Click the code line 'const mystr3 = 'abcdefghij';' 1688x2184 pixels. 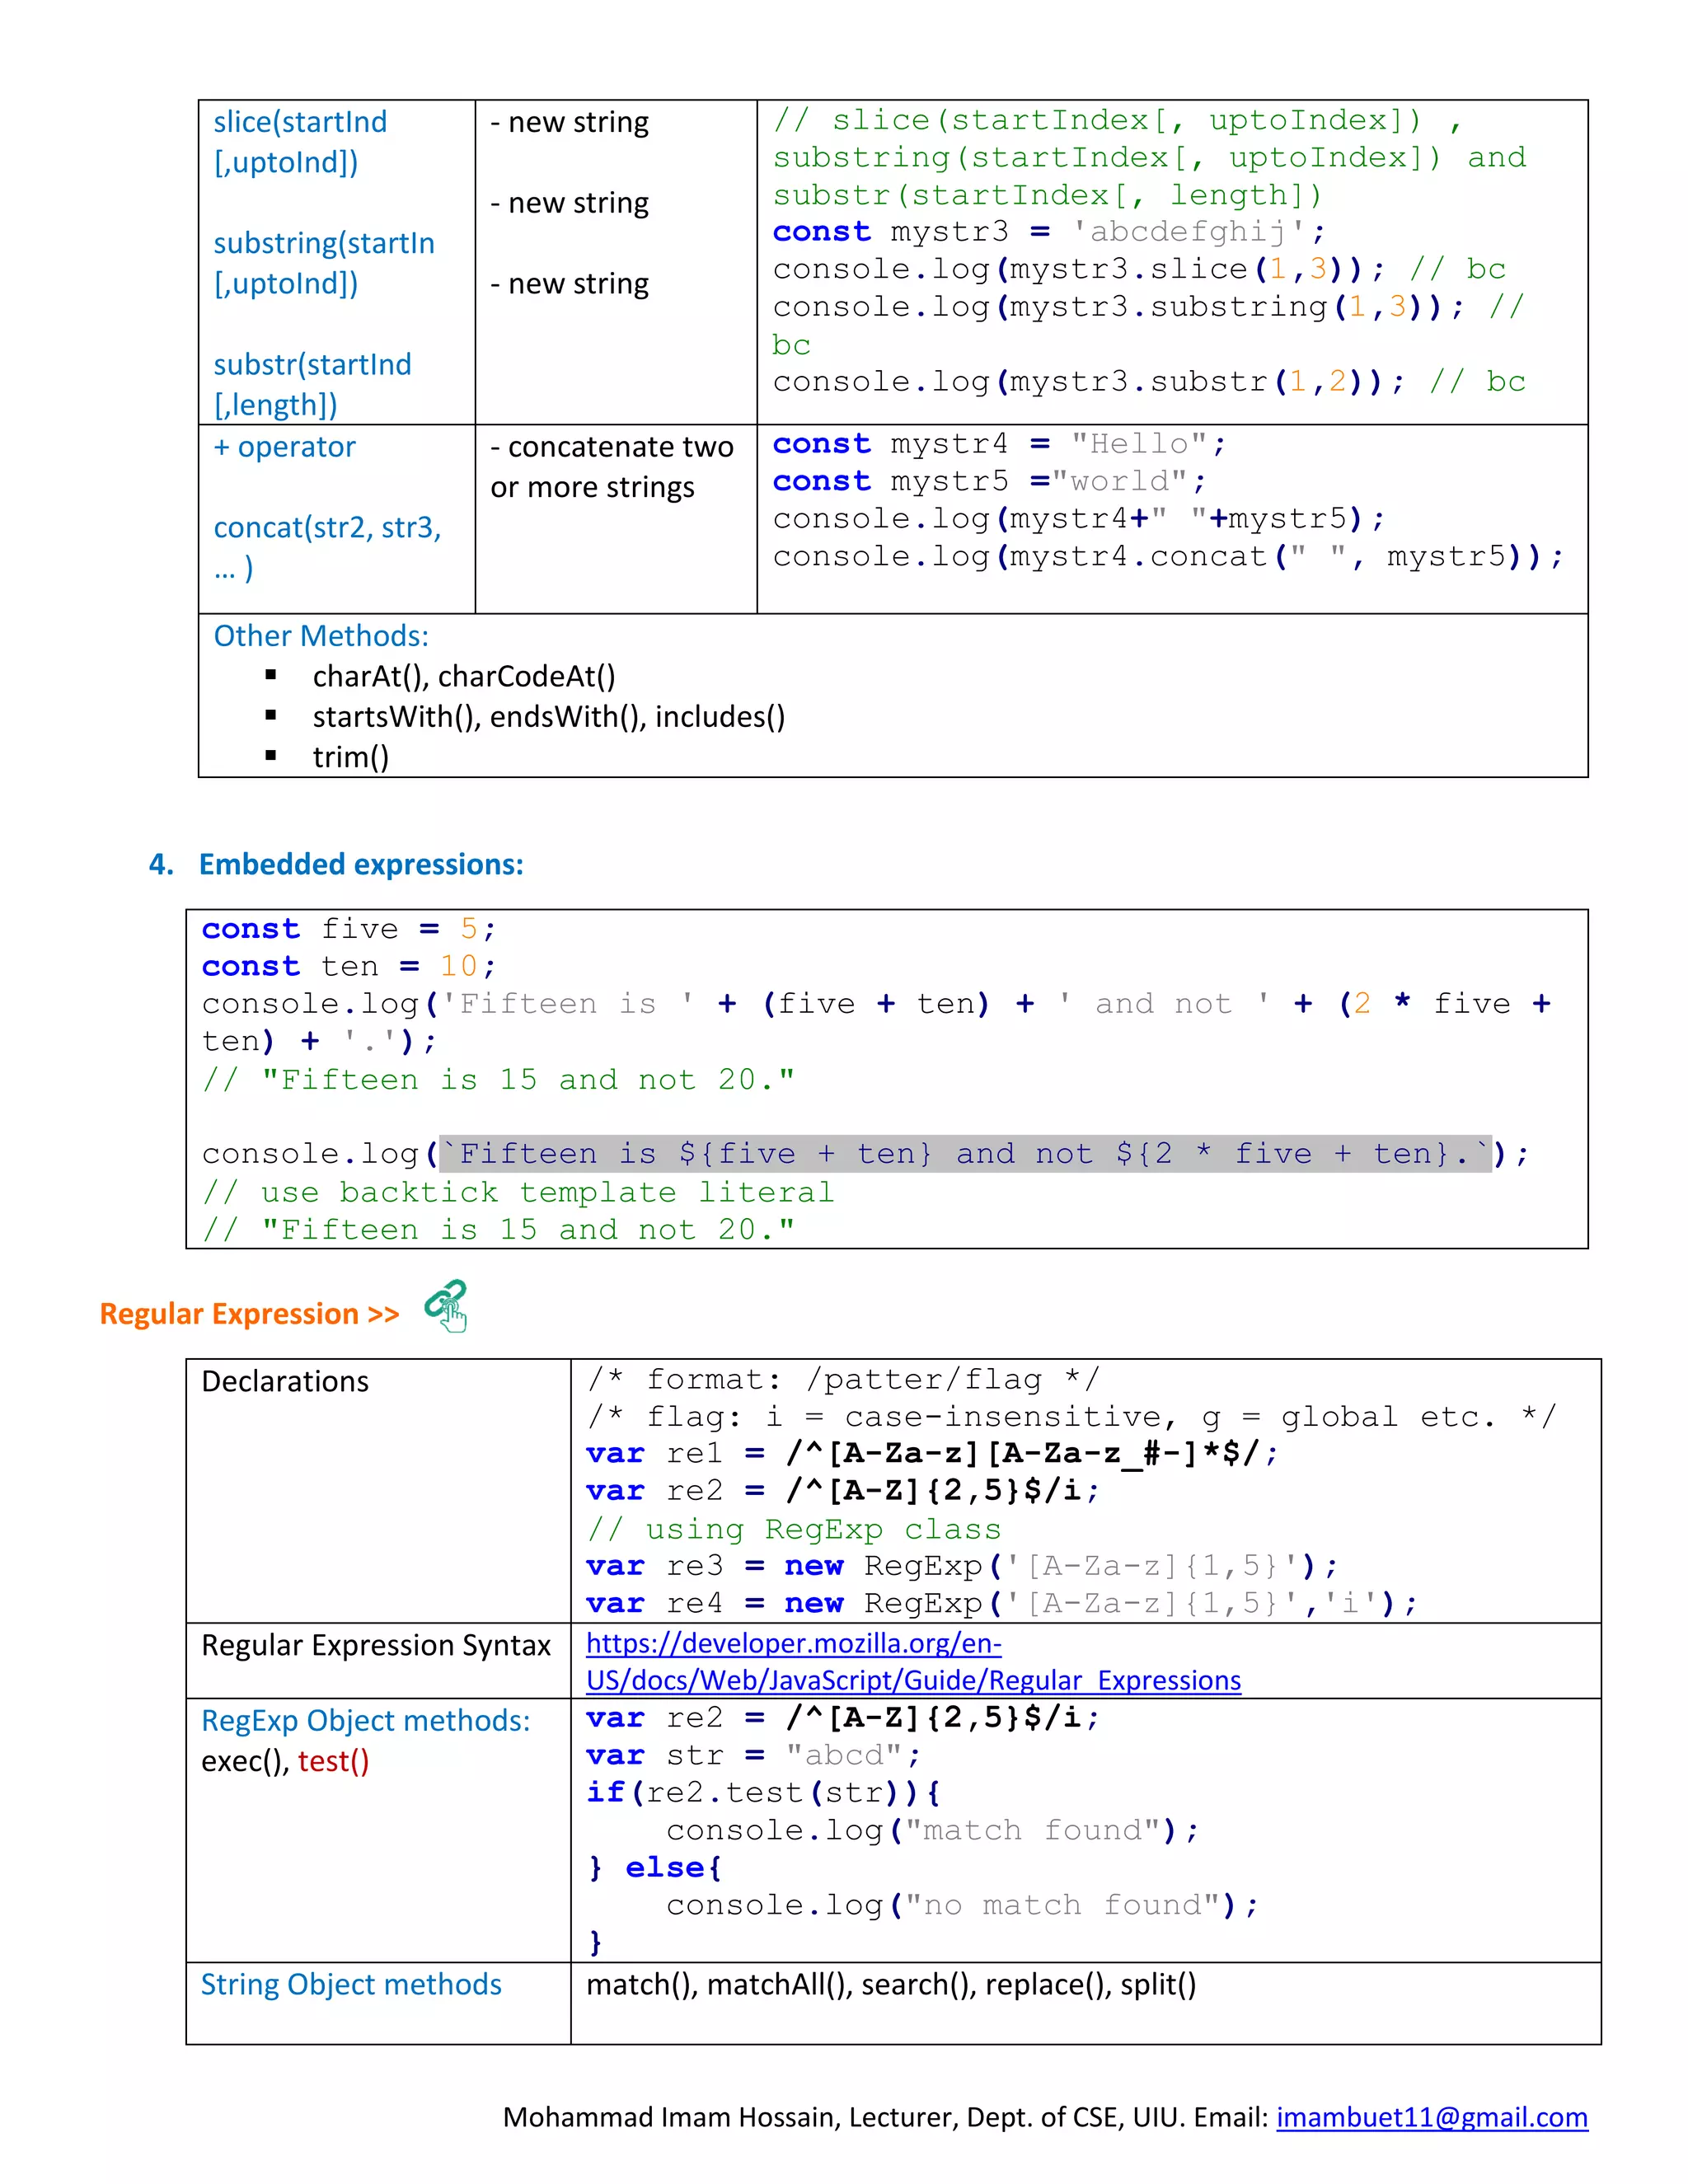tap(1049, 231)
